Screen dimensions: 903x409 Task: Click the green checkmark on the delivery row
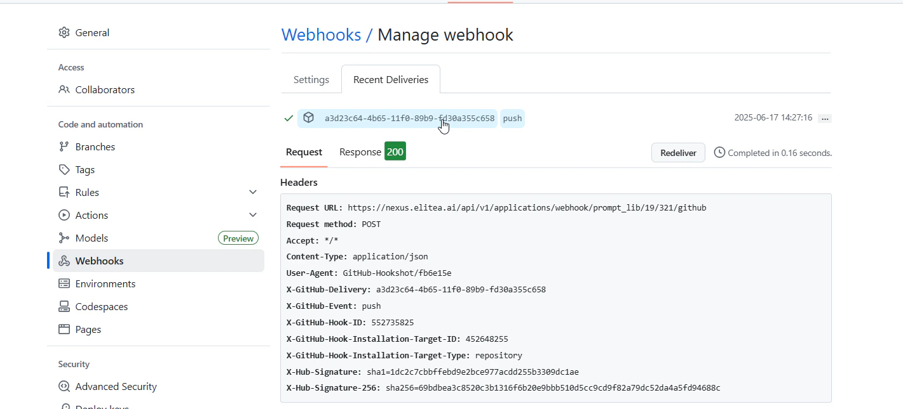pos(289,118)
